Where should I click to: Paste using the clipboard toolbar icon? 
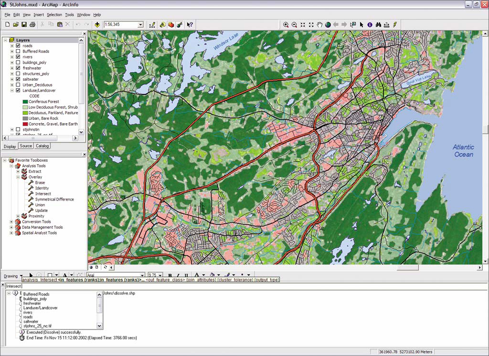(x=60, y=25)
